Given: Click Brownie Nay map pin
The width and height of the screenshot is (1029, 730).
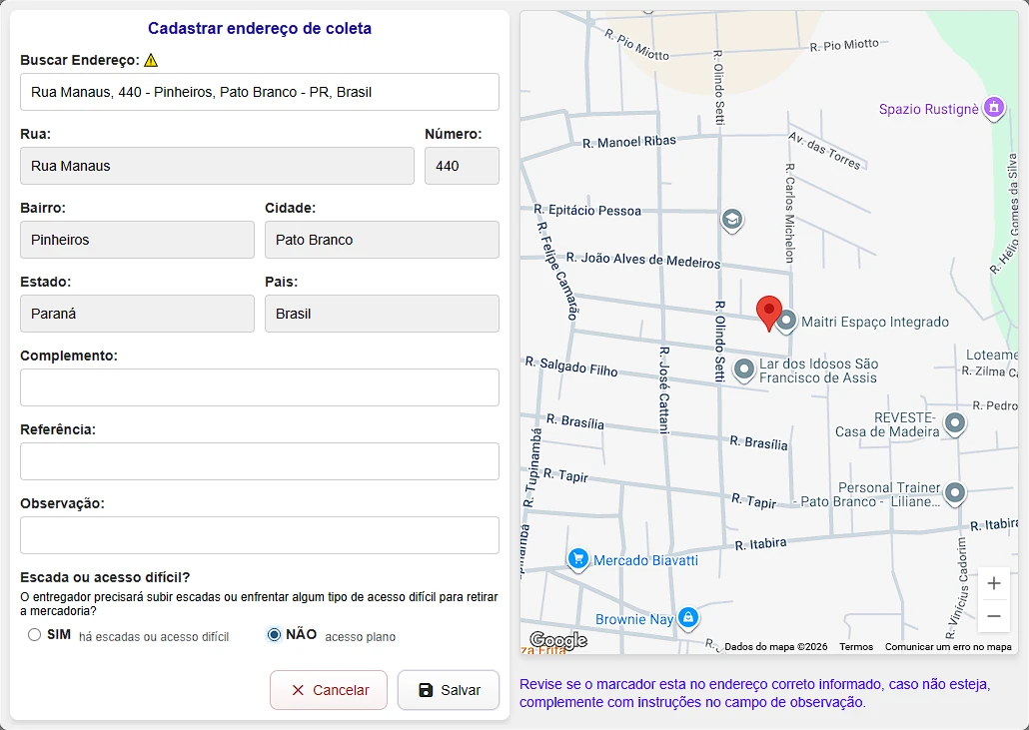Looking at the screenshot, I should (x=687, y=618).
